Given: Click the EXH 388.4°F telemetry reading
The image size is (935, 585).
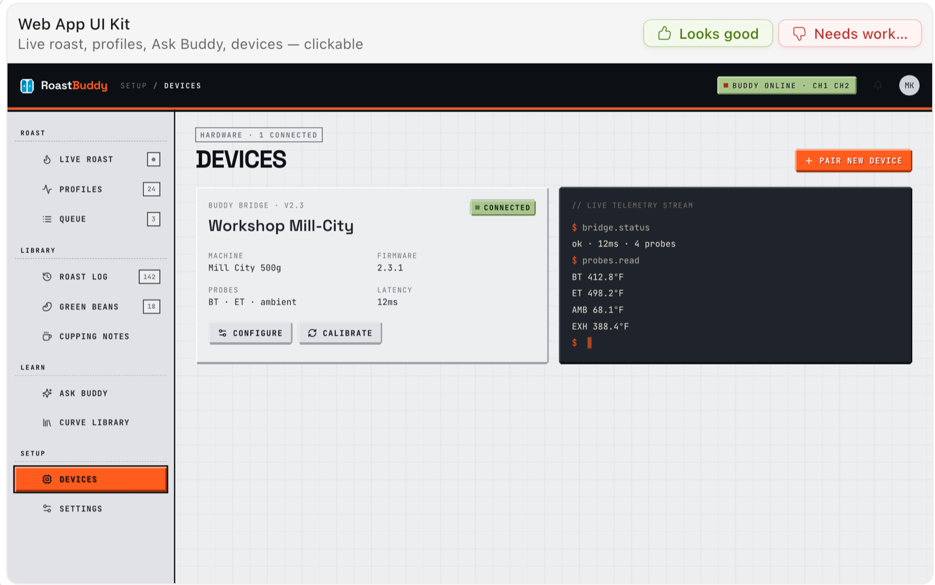Looking at the screenshot, I should coord(600,327).
